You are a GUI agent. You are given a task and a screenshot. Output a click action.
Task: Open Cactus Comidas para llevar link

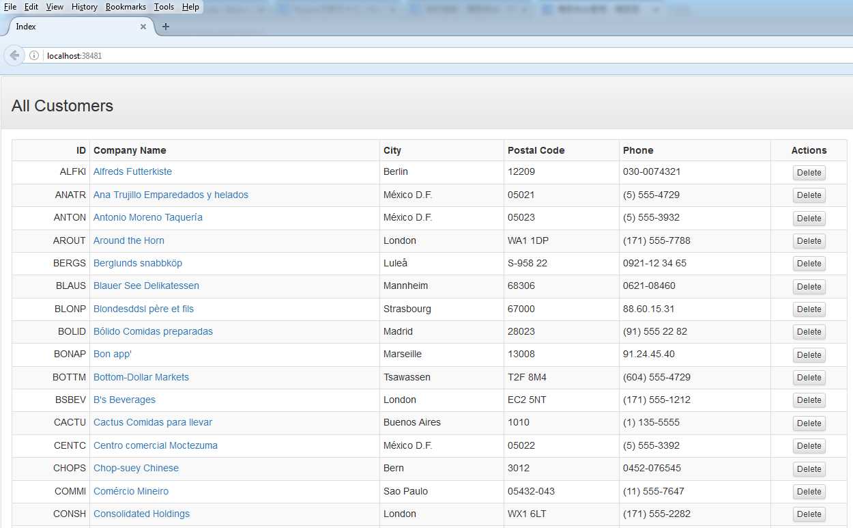pyautogui.click(x=153, y=422)
